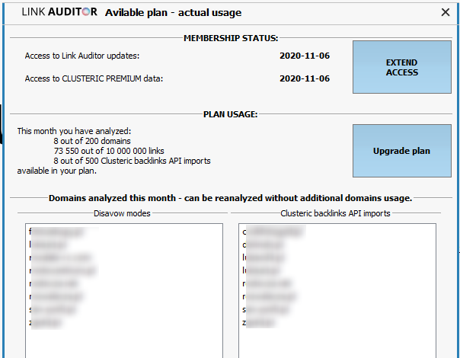460x358 pixels.
Task: Click the Disavow modes list header
Action: (x=122, y=213)
